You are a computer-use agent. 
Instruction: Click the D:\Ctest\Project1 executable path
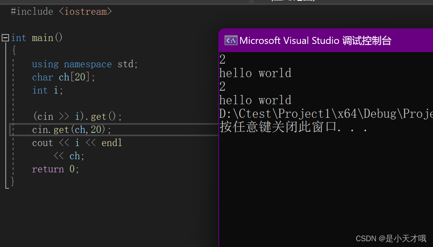click(x=324, y=113)
